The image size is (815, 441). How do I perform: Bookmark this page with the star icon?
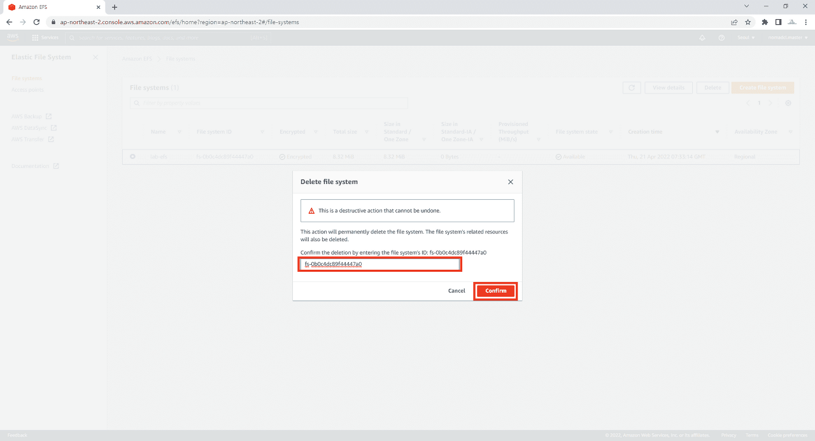pyautogui.click(x=748, y=22)
